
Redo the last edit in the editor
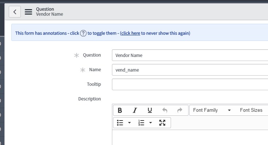(x=180, y=110)
